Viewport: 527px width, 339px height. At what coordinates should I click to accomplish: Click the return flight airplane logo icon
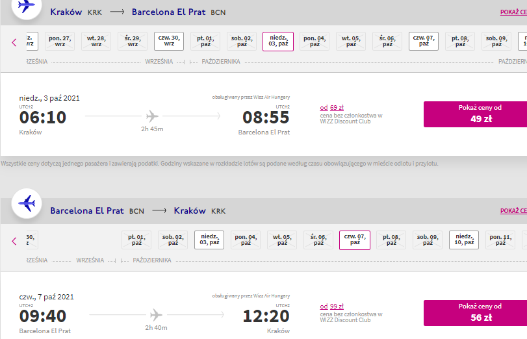[x=27, y=204]
